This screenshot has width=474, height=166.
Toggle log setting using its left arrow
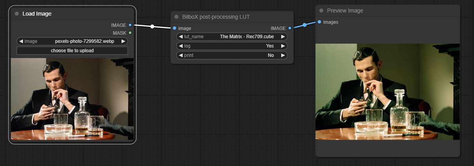point(180,46)
